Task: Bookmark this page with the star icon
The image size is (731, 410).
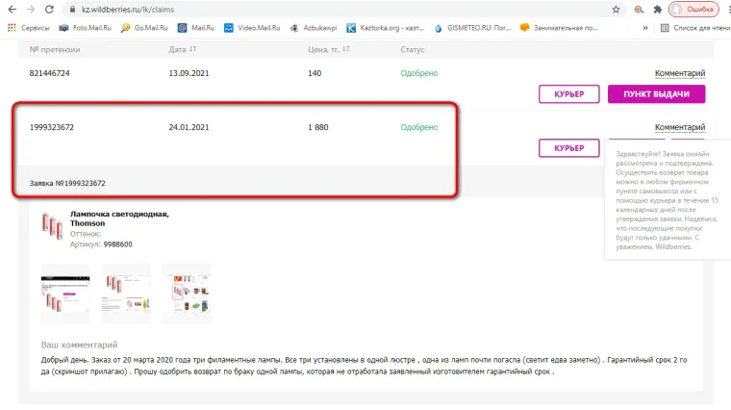Action: 616,9
